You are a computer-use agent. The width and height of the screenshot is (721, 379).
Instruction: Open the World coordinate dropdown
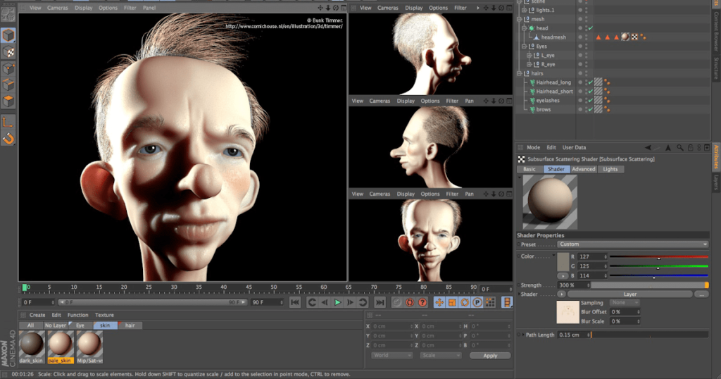[391, 356]
